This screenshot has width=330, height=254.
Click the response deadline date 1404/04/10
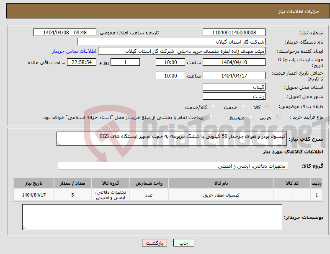coord(234,62)
